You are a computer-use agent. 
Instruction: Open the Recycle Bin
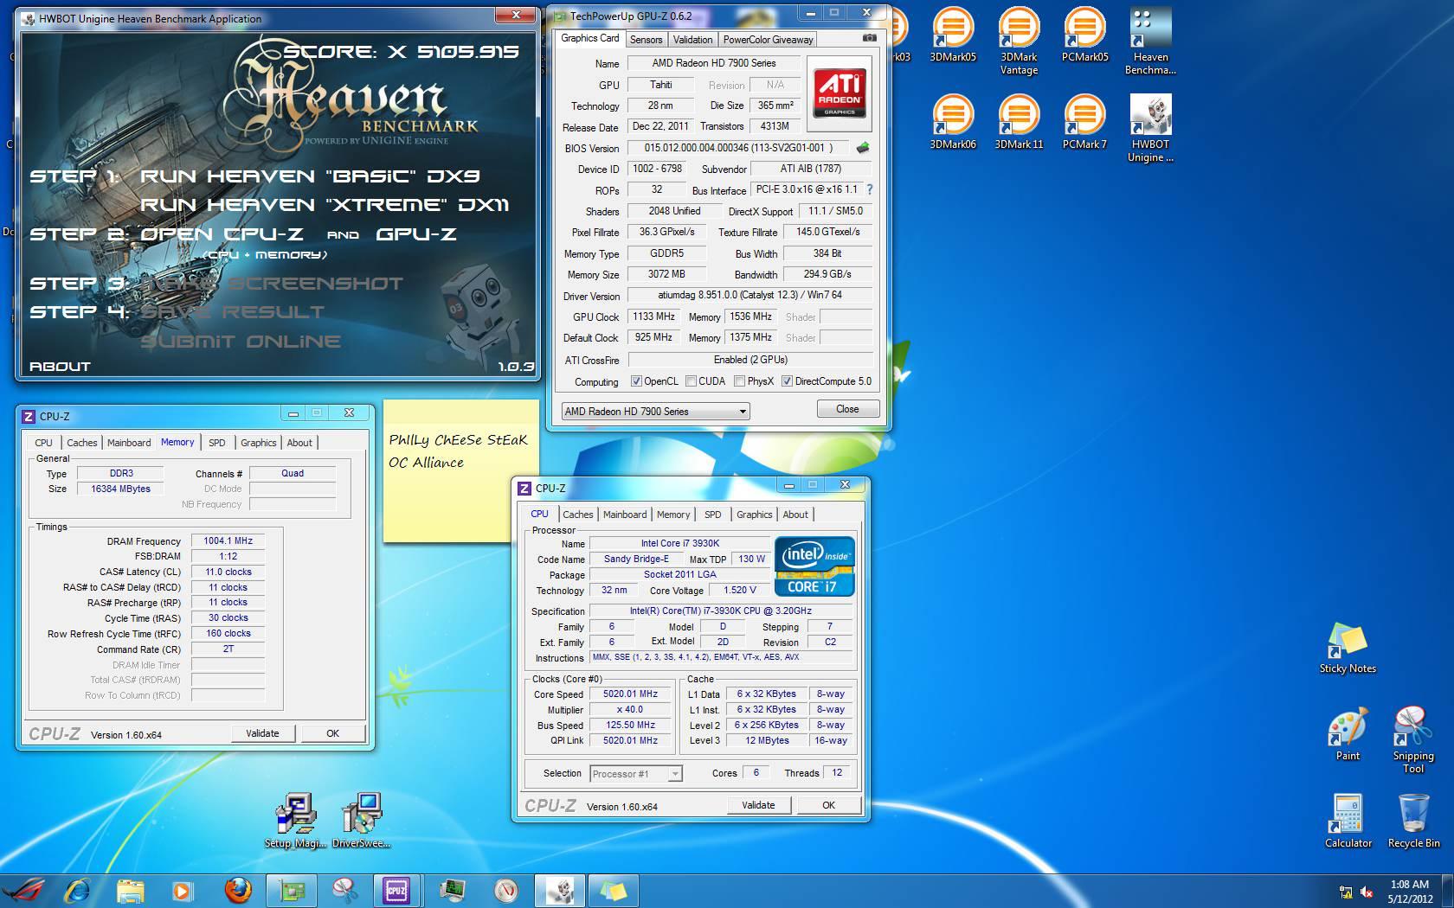pyautogui.click(x=1413, y=822)
